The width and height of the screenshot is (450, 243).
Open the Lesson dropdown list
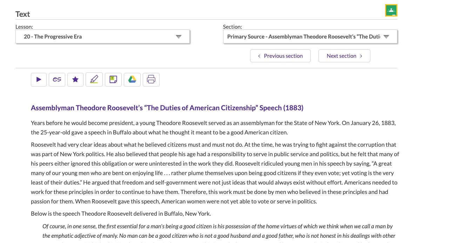tap(102, 36)
